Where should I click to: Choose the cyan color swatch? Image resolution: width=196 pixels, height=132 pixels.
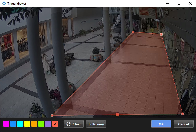click(x=20, y=124)
